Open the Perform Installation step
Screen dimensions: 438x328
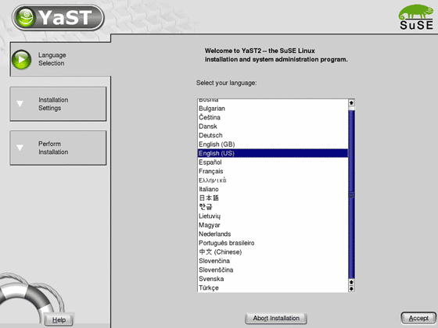(x=58, y=148)
